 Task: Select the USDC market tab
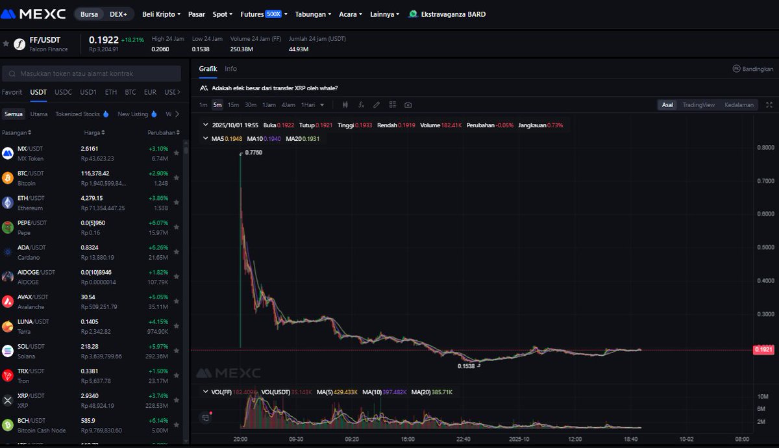(x=63, y=92)
